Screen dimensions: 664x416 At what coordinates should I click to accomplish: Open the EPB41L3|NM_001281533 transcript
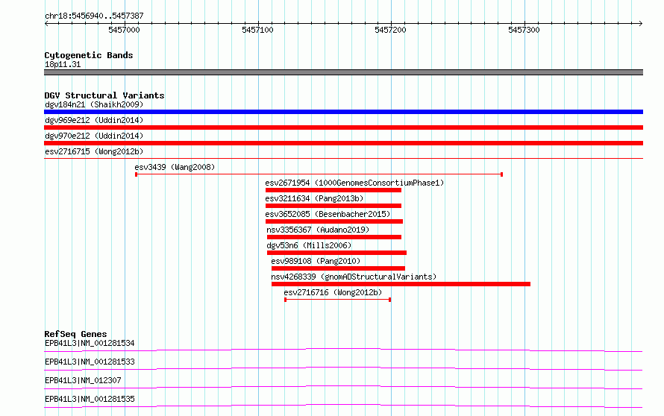[x=90, y=362]
